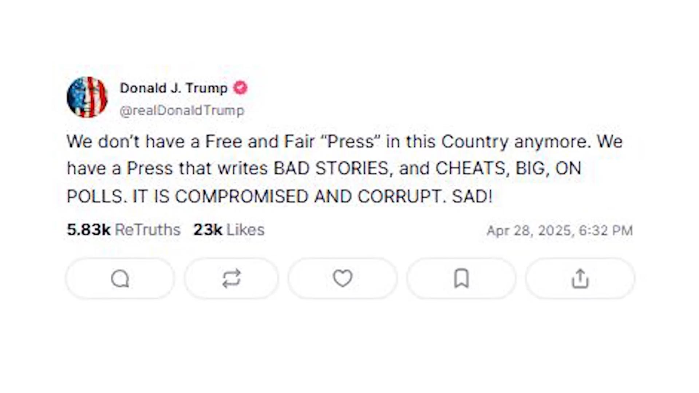View the 23k Likes list
Screen dimensions: 699x393
[229, 230]
